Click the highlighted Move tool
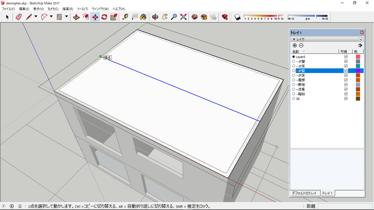 (95, 17)
